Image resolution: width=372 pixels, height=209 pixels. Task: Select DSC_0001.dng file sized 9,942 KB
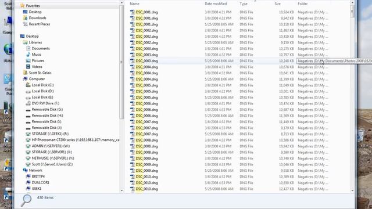(147, 18)
